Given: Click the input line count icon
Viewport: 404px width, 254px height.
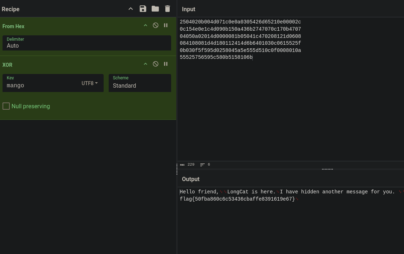Looking at the screenshot, I should click(x=203, y=165).
